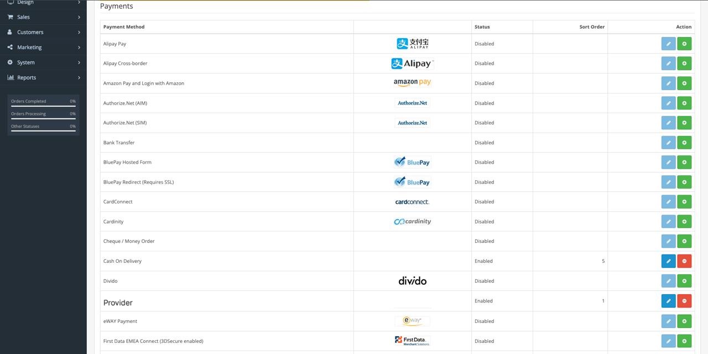
Task: Click the Orders Completed progress bar
Action: coord(43,106)
